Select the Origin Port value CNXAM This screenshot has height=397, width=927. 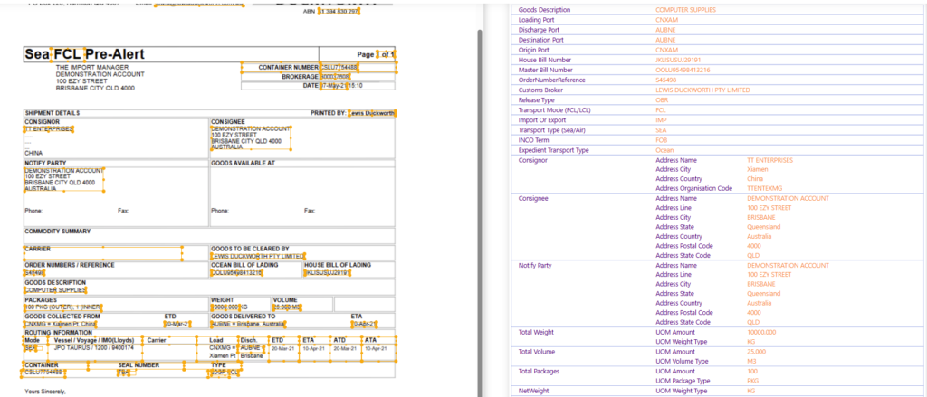[666, 51]
